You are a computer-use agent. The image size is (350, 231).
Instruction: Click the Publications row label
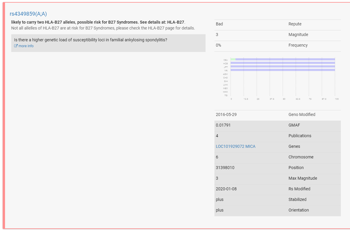click(x=299, y=136)
